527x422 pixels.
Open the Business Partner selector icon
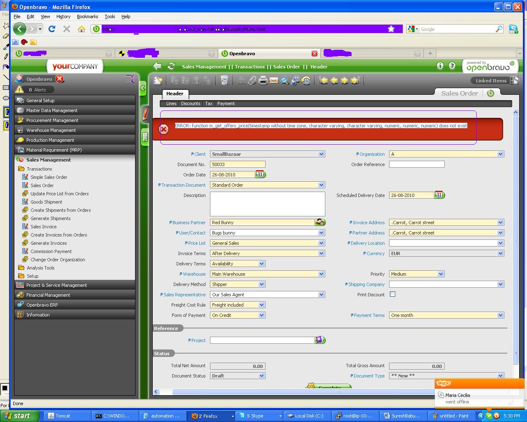click(320, 222)
